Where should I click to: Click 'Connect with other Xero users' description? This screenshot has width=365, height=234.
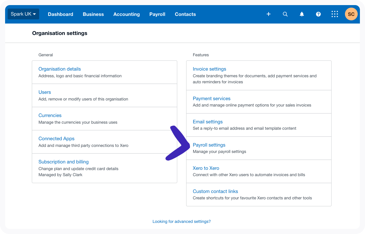(x=249, y=175)
